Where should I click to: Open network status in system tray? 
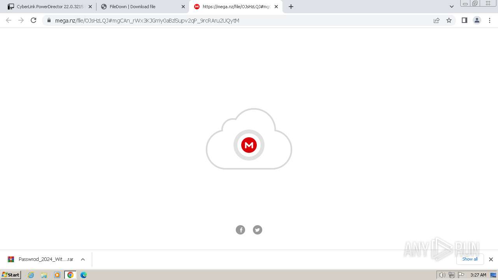(452, 275)
